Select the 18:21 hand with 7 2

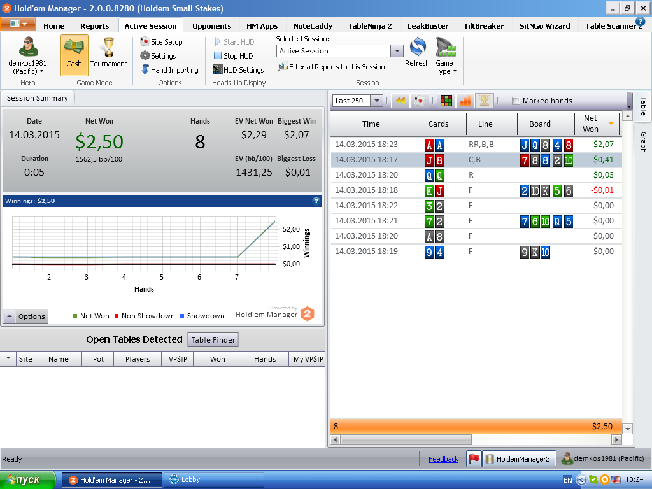point(476,221)
